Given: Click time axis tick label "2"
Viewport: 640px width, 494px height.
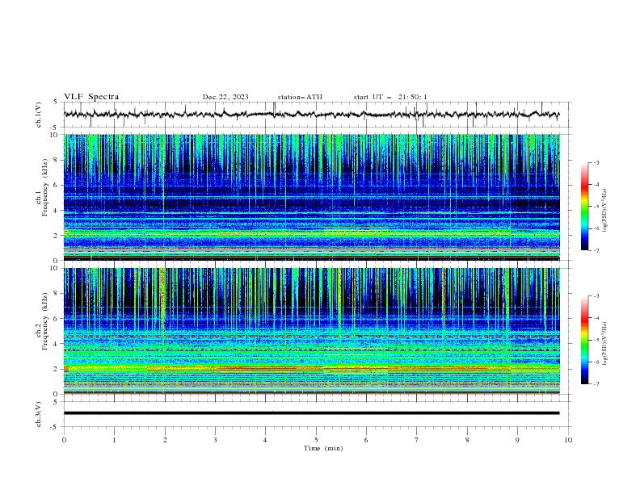Looking at the screenshot, I should pyautogui.click(x=165, y=440).
